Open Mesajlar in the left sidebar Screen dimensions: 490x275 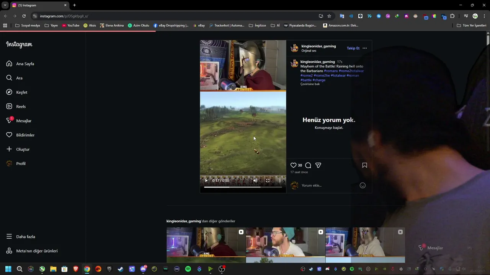[19, 121]
